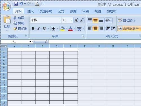
Task: Select row 12 header
Action: click(4, 89)
